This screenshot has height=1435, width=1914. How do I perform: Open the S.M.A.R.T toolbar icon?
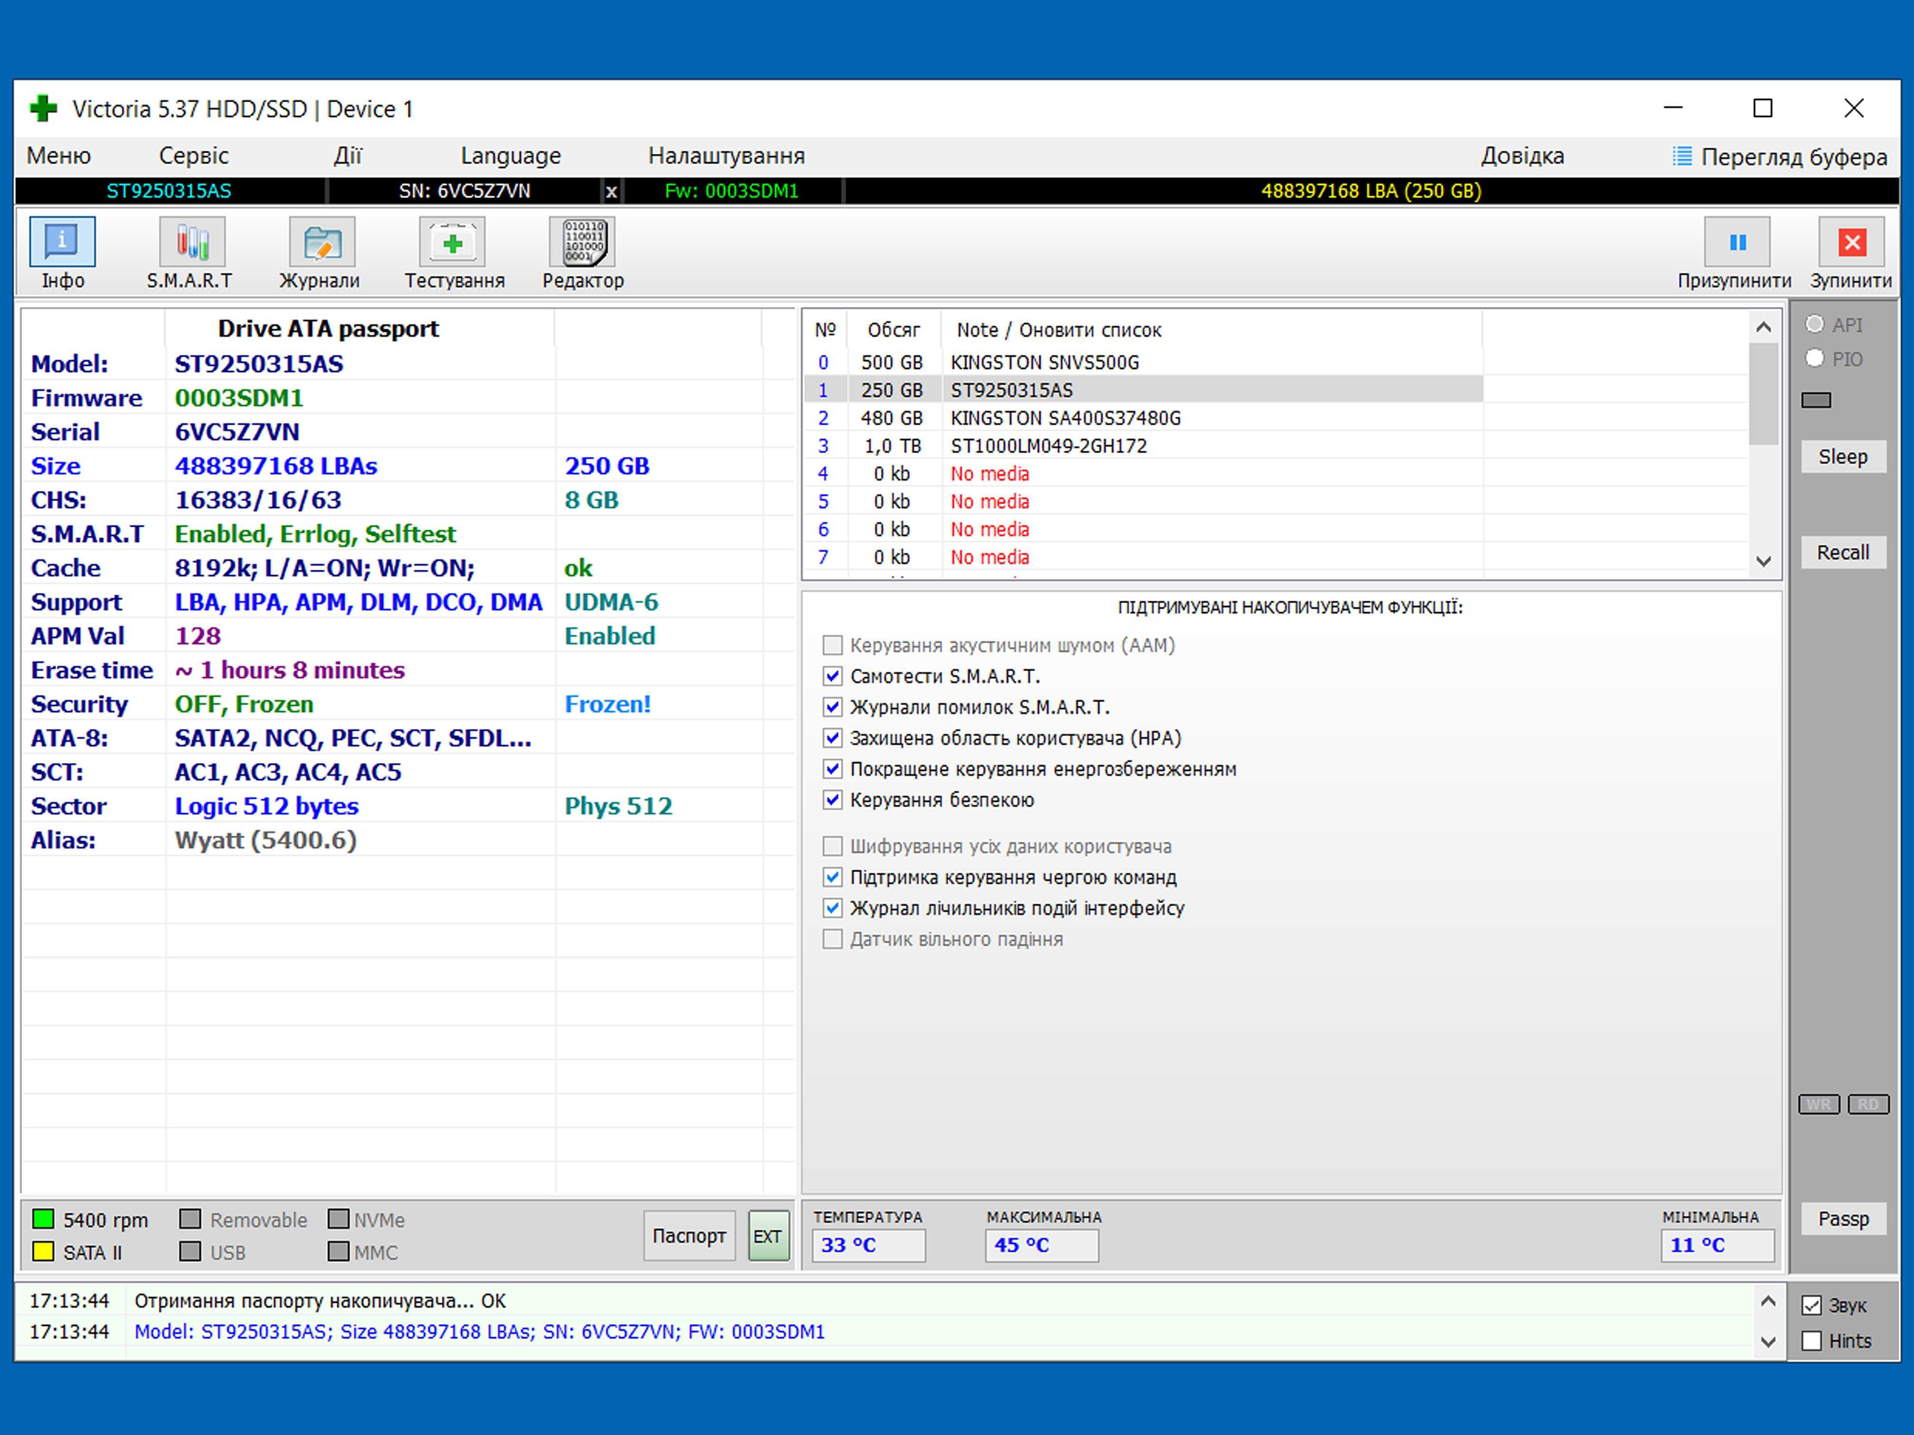(192, 242)
